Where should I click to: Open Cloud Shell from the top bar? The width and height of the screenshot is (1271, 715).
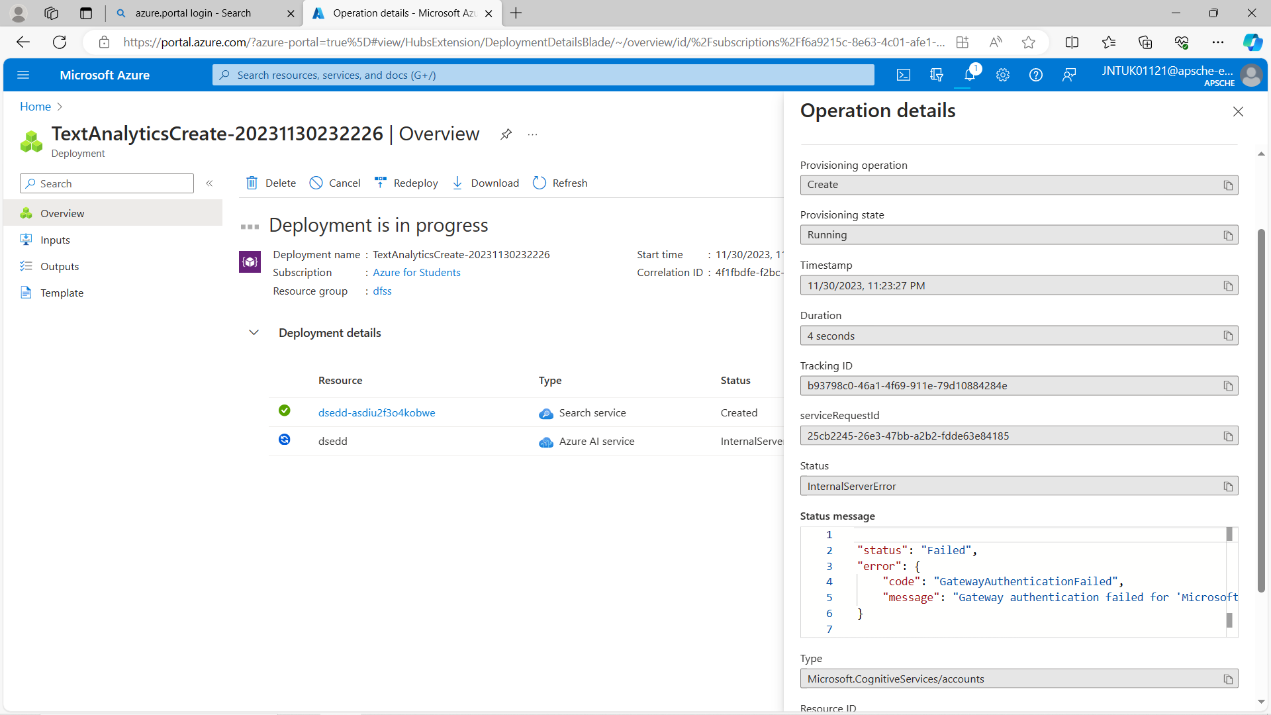[904, 75]
